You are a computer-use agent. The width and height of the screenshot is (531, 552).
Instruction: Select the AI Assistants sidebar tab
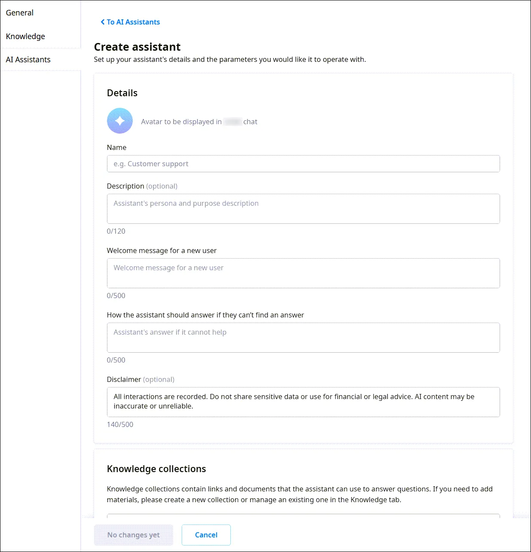coord(28,60)
